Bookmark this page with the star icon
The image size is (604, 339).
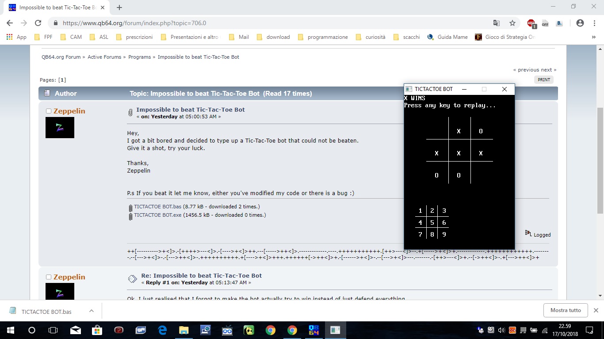pos(512,23)
